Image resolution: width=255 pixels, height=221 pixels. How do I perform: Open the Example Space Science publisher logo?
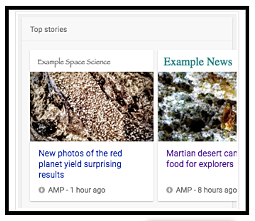tap(74, 62)
